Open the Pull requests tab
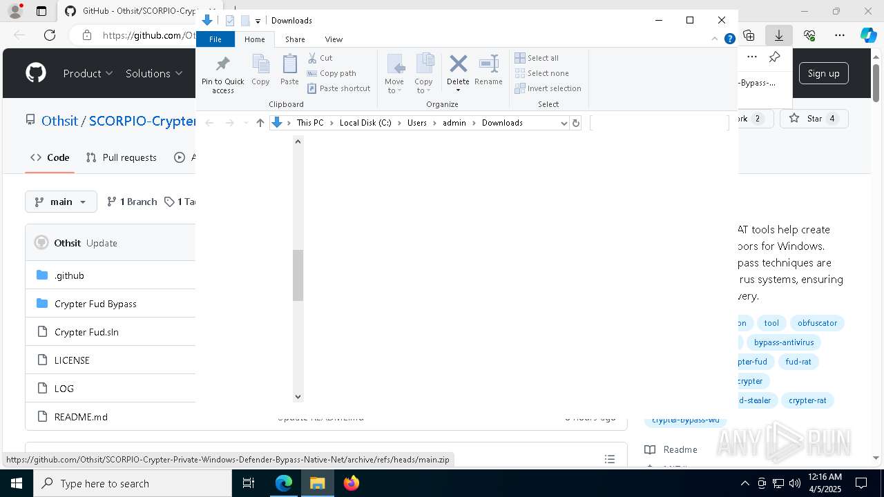The image size is (884, 497). click(121, 157)
